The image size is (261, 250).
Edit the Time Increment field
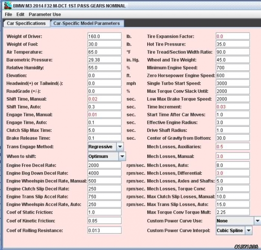click(x=233, y=107)
